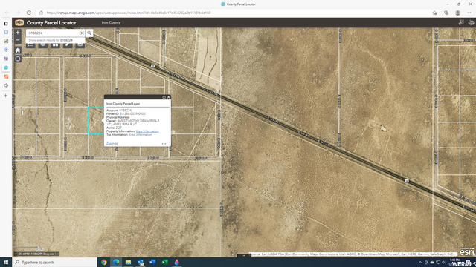Show hidden system tray icons chevron
The width and height of the screenshot is (476, 267).
(x=420, y=262)
